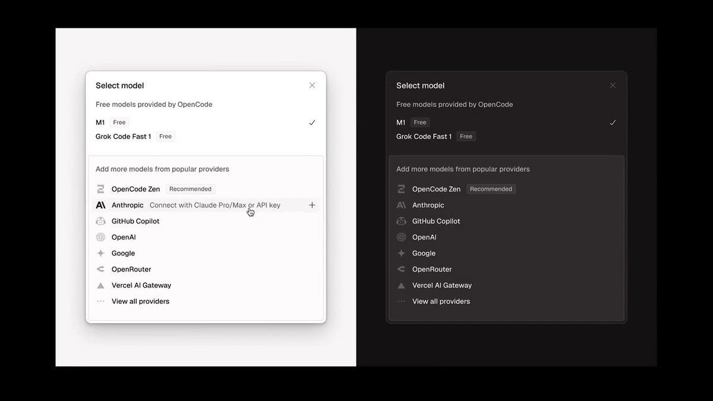Click 'Add more models from popular providers' dark heading
Image resolution: width=713 pixels, height=401 pixels.
click(x=463, y=169)
